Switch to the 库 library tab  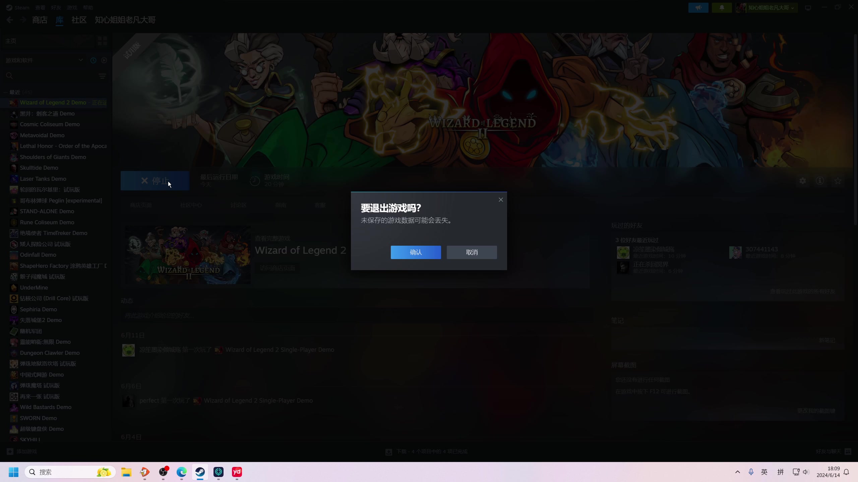pos(59,20)
